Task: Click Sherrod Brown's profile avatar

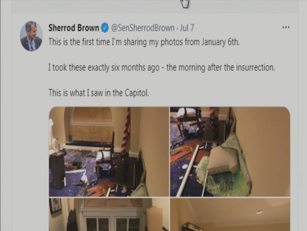Action: [31, 36]
